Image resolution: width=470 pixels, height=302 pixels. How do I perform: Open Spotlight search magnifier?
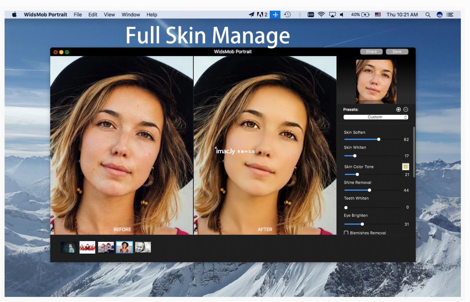(x=428, y=14)
